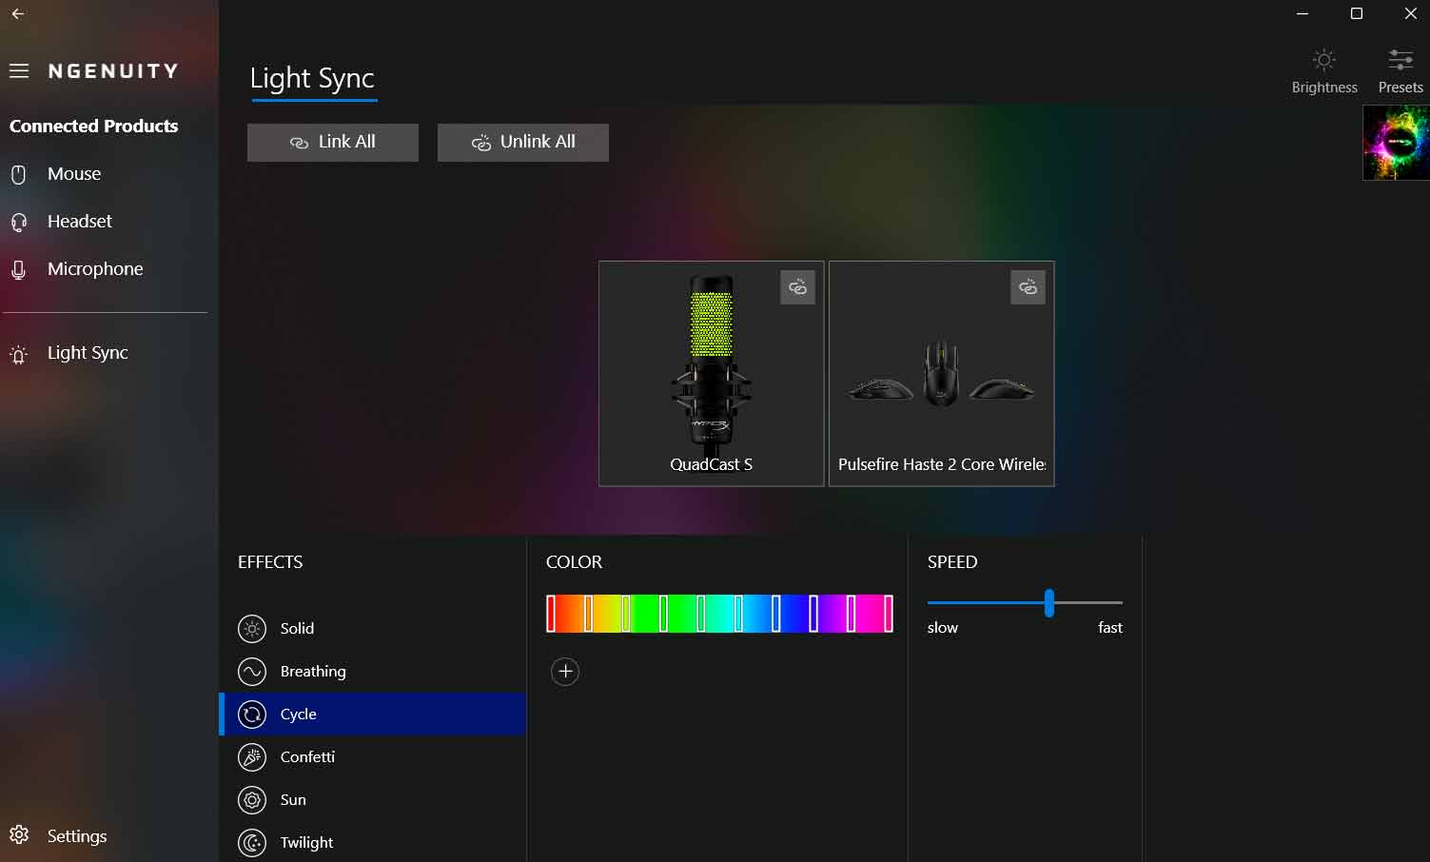Click the back arrow
The image size is (1430, 862).
coord(18,13)
